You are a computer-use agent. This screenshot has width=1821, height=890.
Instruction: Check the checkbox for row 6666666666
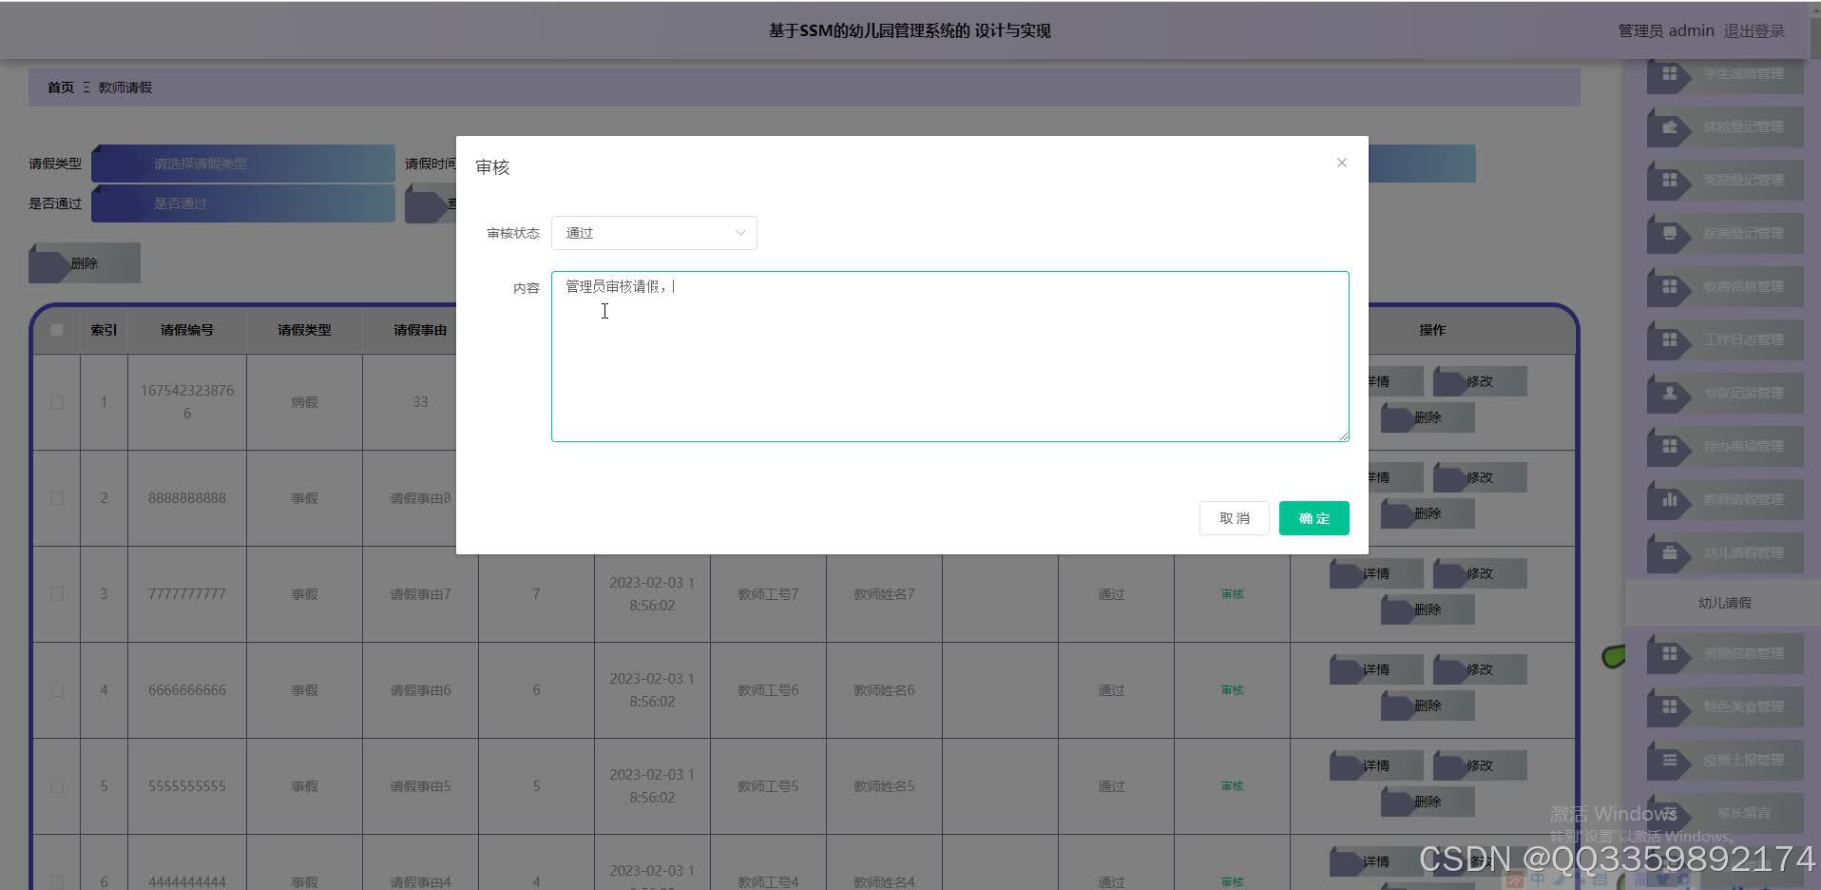click(57, 690)
